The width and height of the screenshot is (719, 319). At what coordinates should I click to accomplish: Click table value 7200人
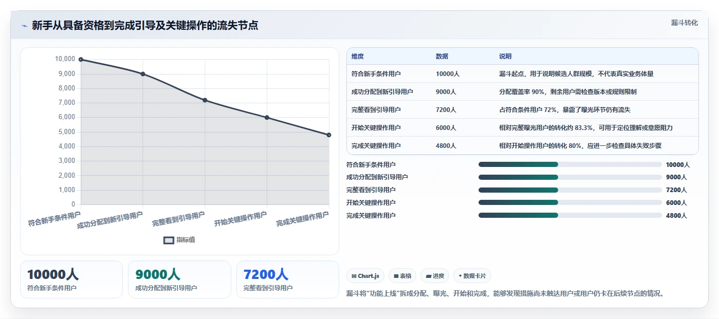446,110
